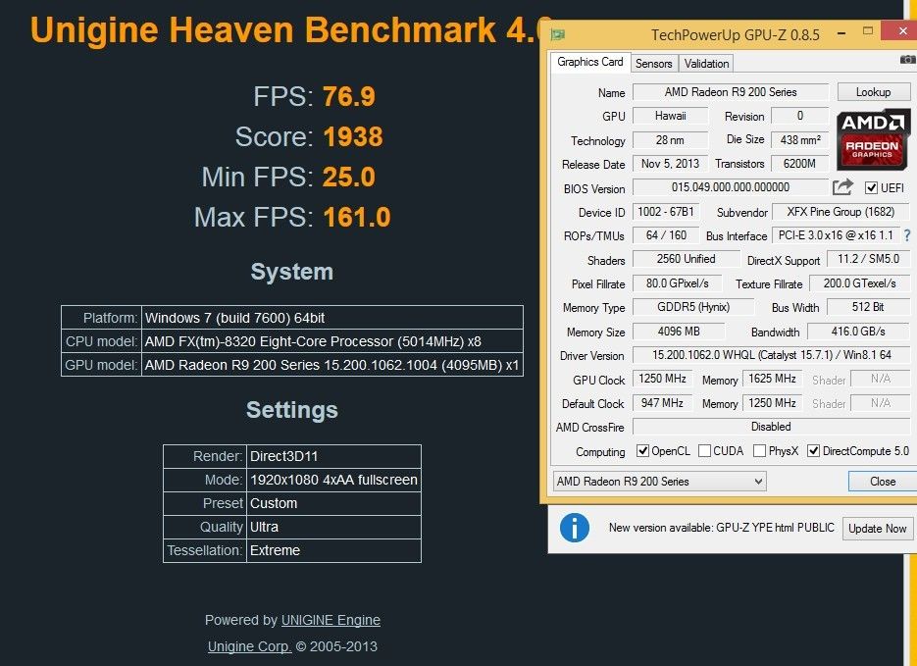The height and width of the screenshot is (666, 917).
Task: Click the FPS value 76.9
Action: [348, 96]
